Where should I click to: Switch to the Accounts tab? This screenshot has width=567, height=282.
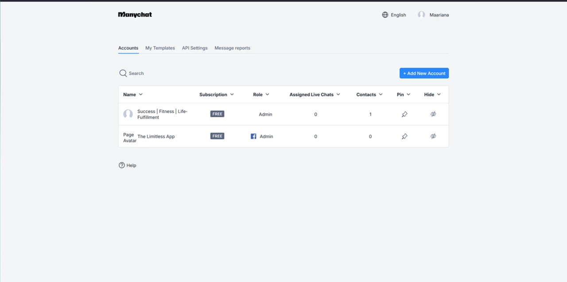[x=128, y=48]
